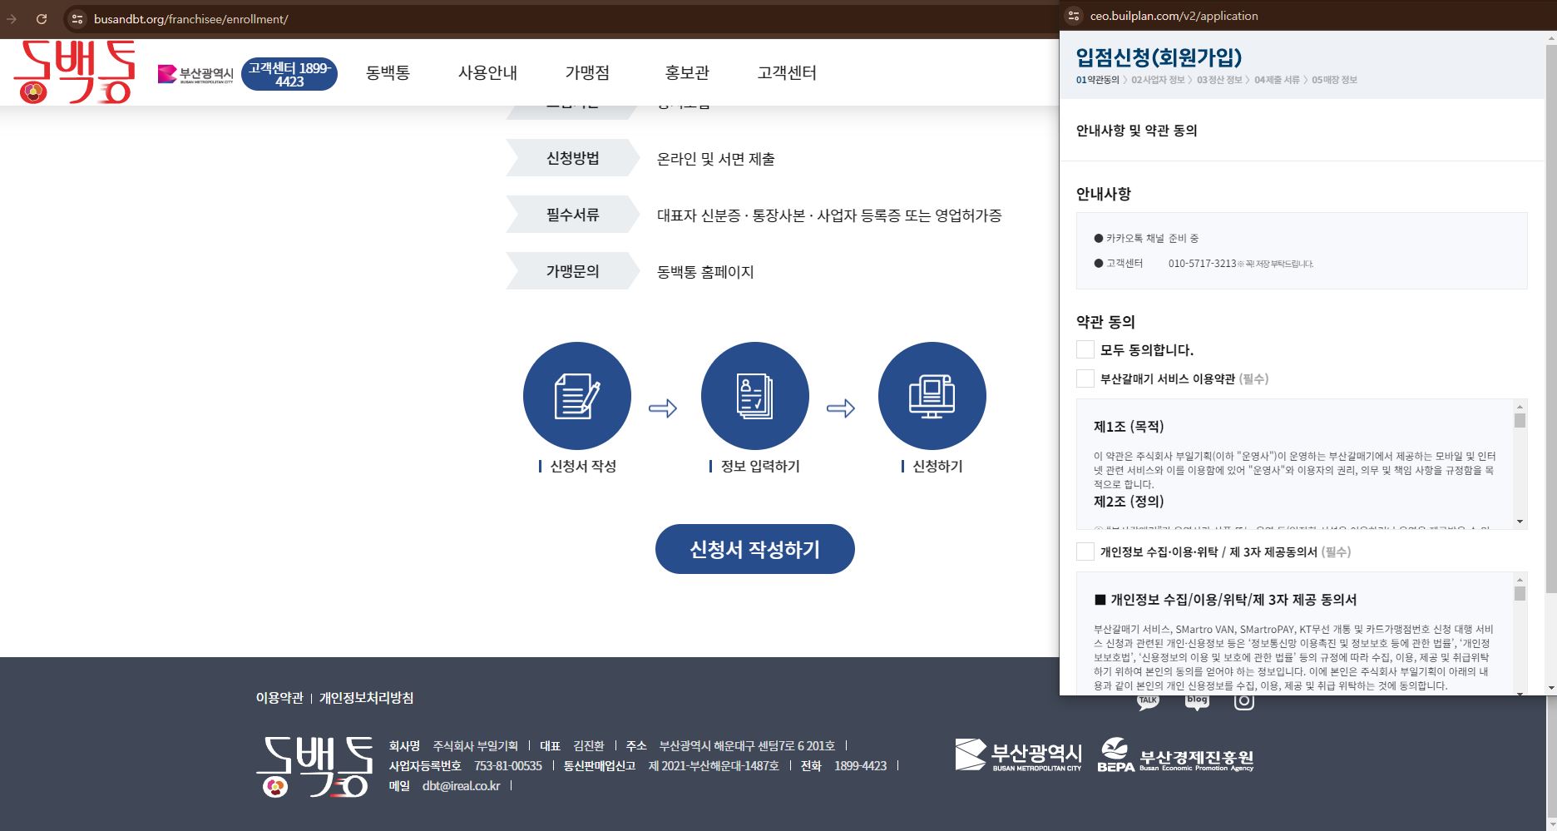
Task: Click the 02사업자 정보 step
Action: click(1158, 80)
